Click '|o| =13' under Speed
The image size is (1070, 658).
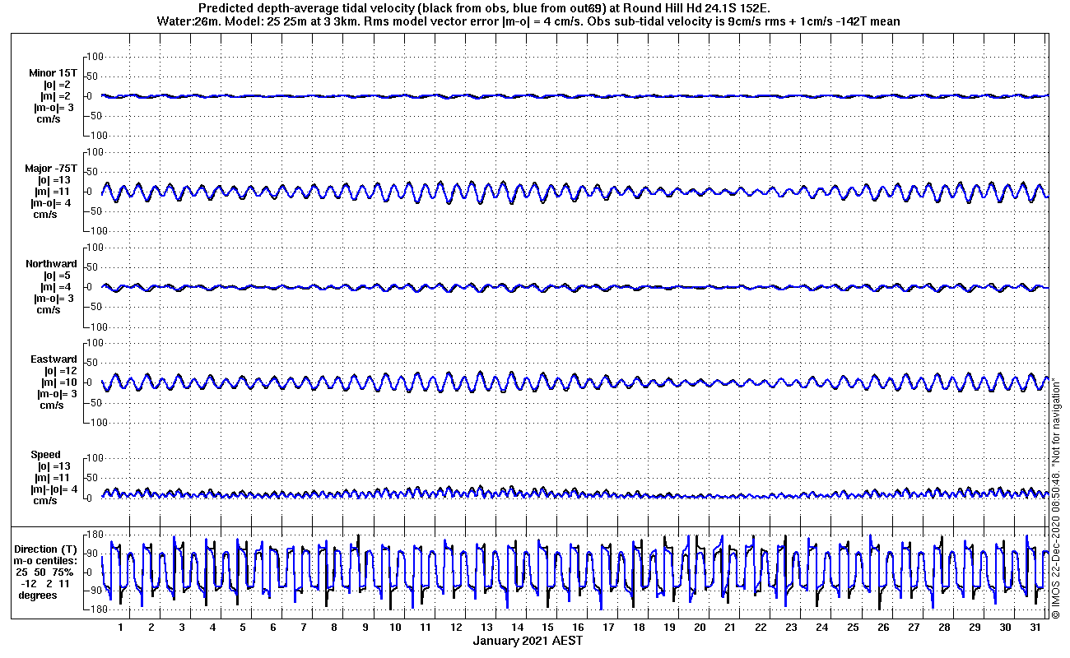54,466
